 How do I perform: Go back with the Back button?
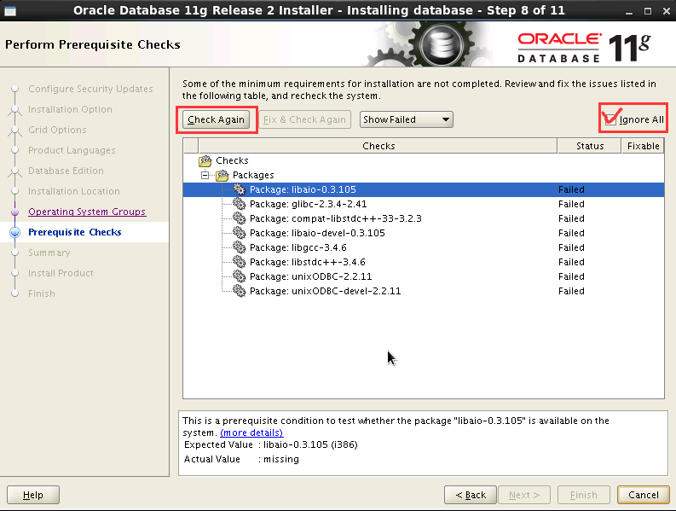click(x=471, y=495)
